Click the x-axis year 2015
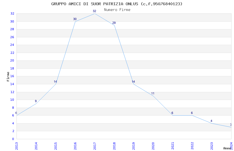The width and height of the screenshot is (234, 151). click(56, 146)
